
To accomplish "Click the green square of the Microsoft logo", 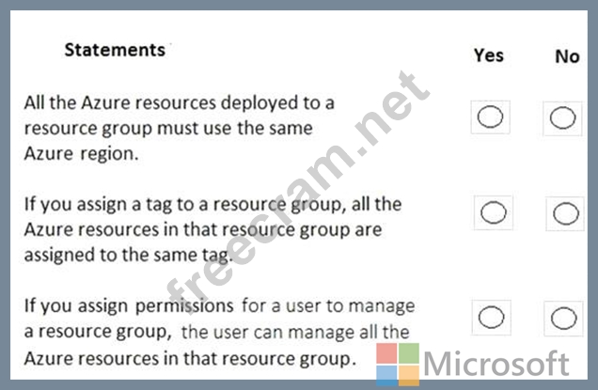I will pos(410,353).
